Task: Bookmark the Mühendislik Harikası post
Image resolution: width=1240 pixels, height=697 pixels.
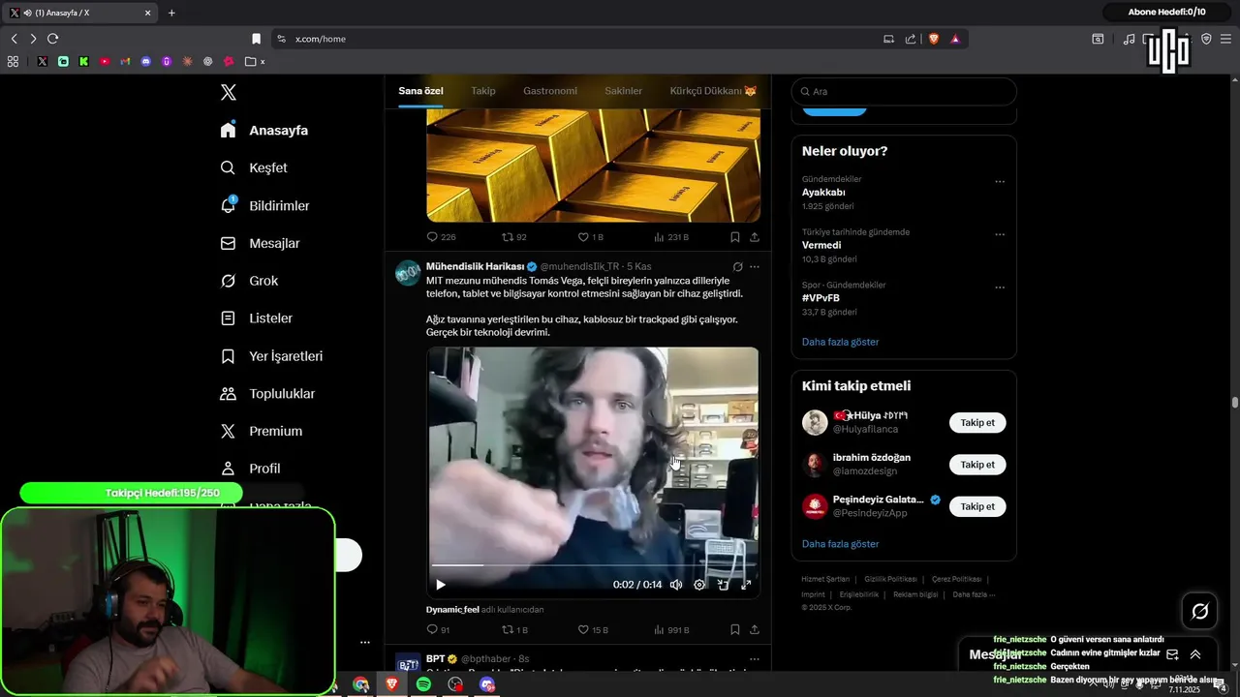Action: [x=735, y=630]
